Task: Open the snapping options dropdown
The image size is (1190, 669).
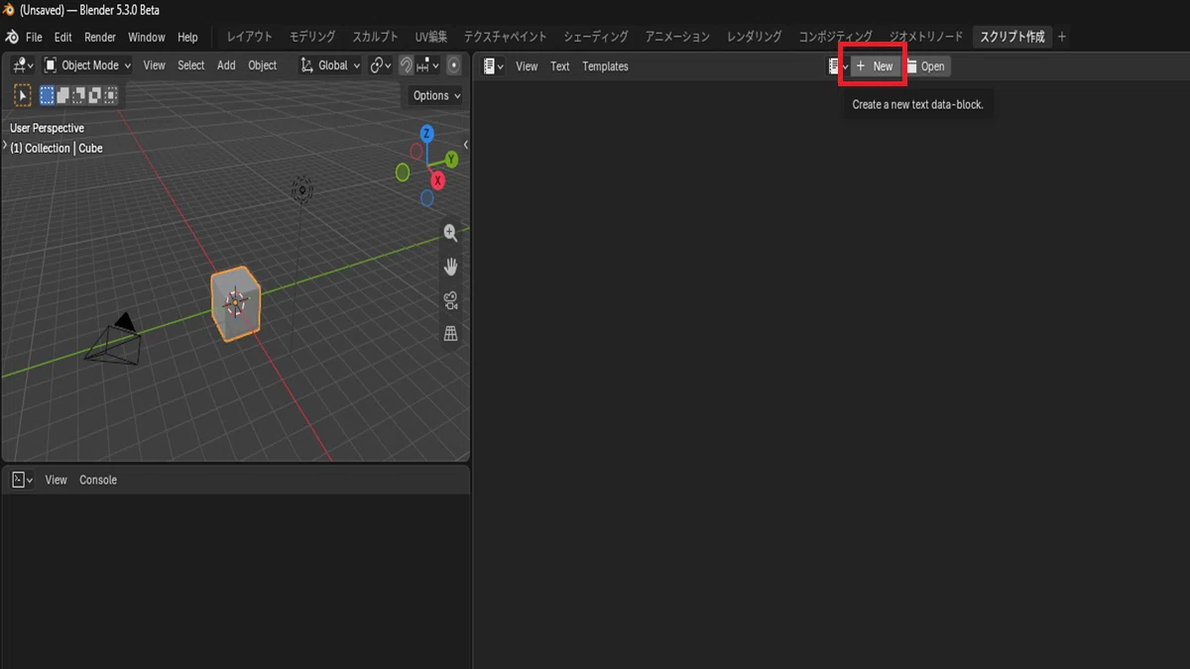Action: [x=428, y=65]
